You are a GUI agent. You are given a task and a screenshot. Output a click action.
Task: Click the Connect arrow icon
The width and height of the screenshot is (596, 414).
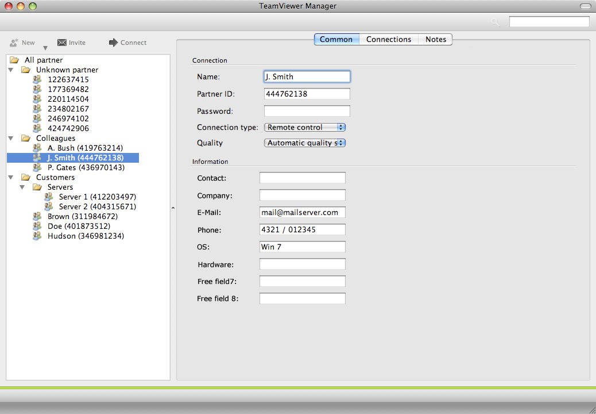coord(113,43)
